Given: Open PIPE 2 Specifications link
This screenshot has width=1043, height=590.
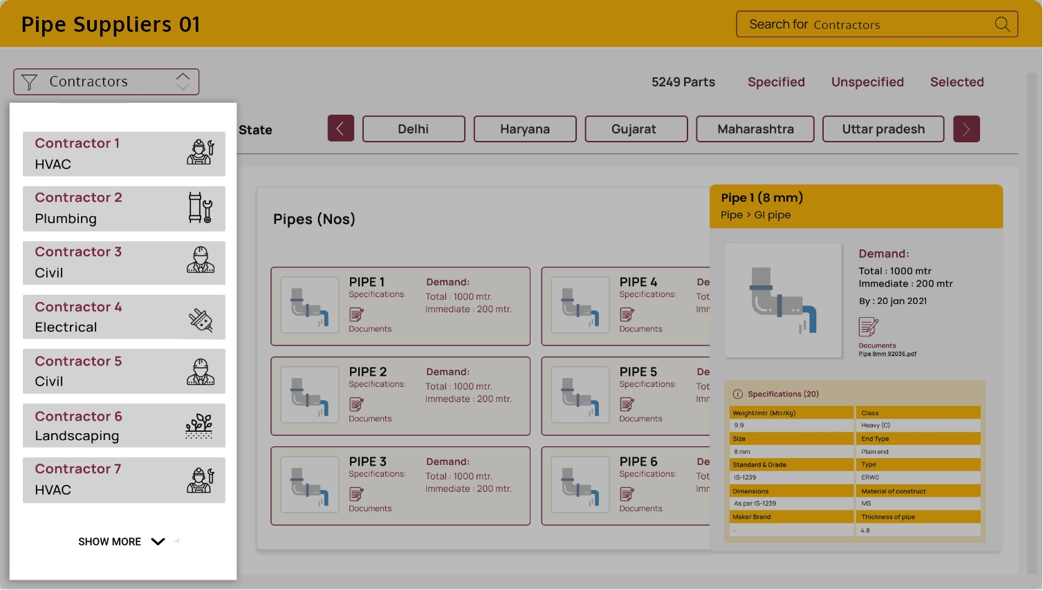Looking at the screenshot, I should tap(377, 384).
